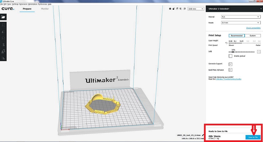Open the Material PLA dropdown
Viewport: 263px width, 142px height.
[x=241, y=17]
